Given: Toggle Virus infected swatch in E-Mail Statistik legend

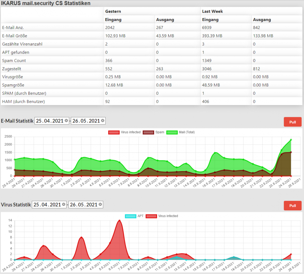Looking at the screenshot, I should click(114, 132).
